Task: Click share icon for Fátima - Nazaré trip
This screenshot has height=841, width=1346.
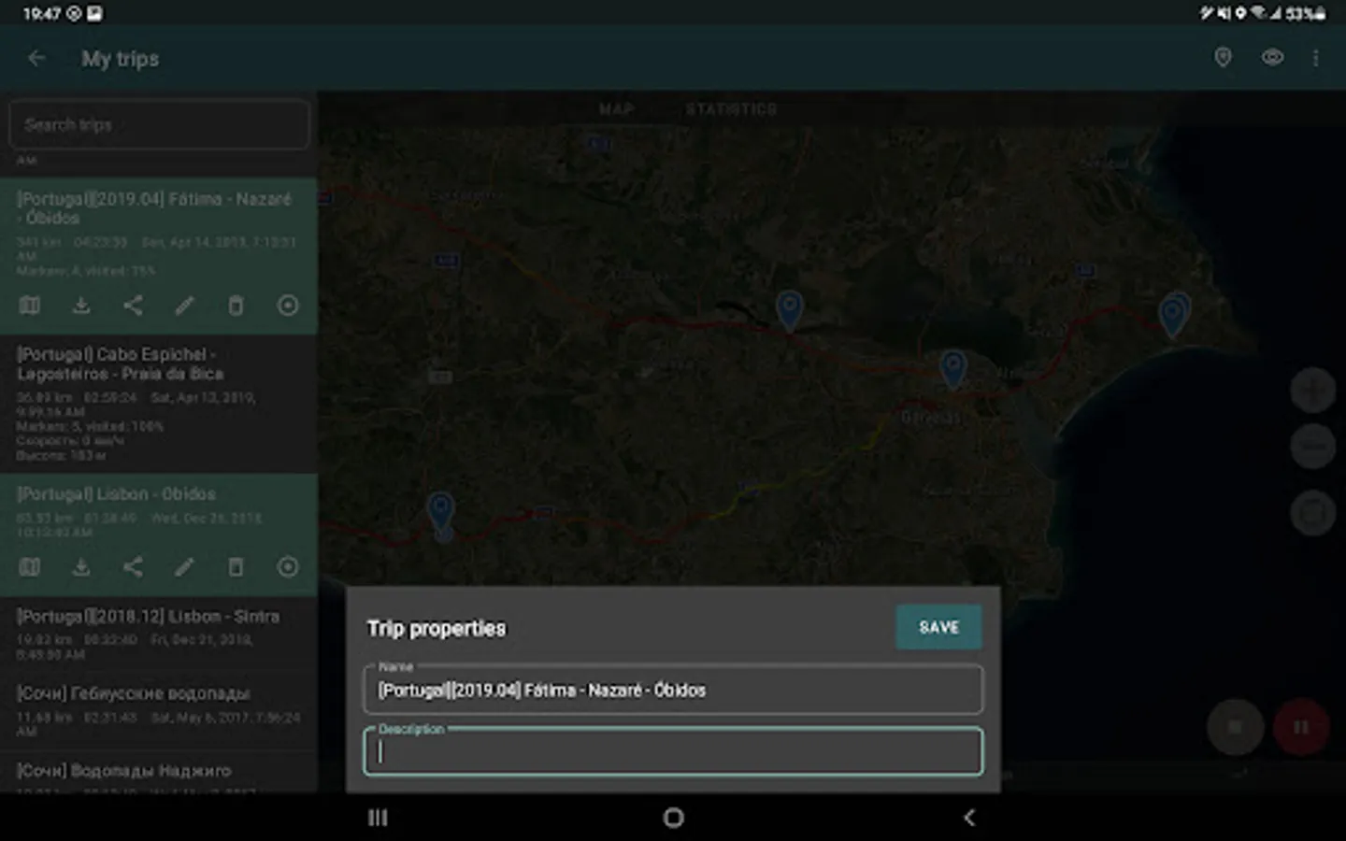Action: coord(133,306)
